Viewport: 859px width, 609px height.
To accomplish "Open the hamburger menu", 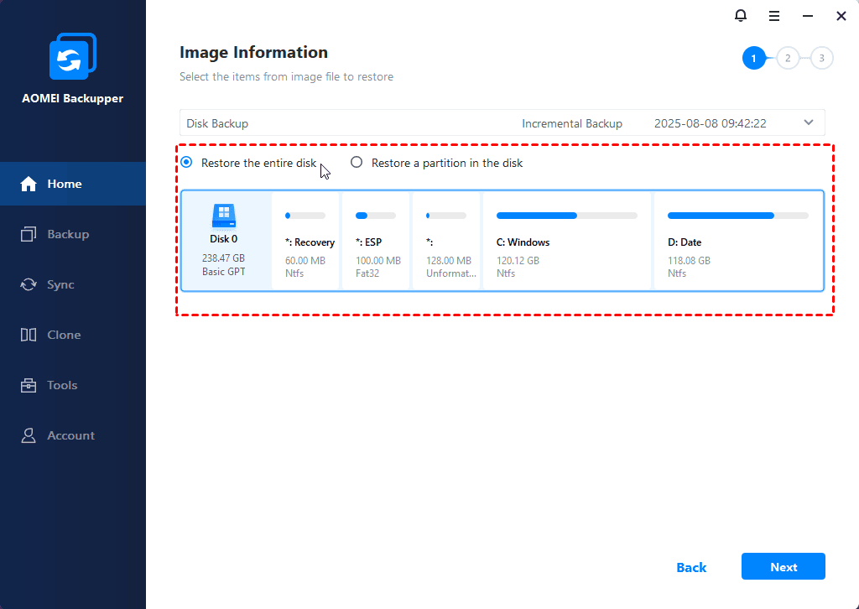I will [x=773, y=15].
